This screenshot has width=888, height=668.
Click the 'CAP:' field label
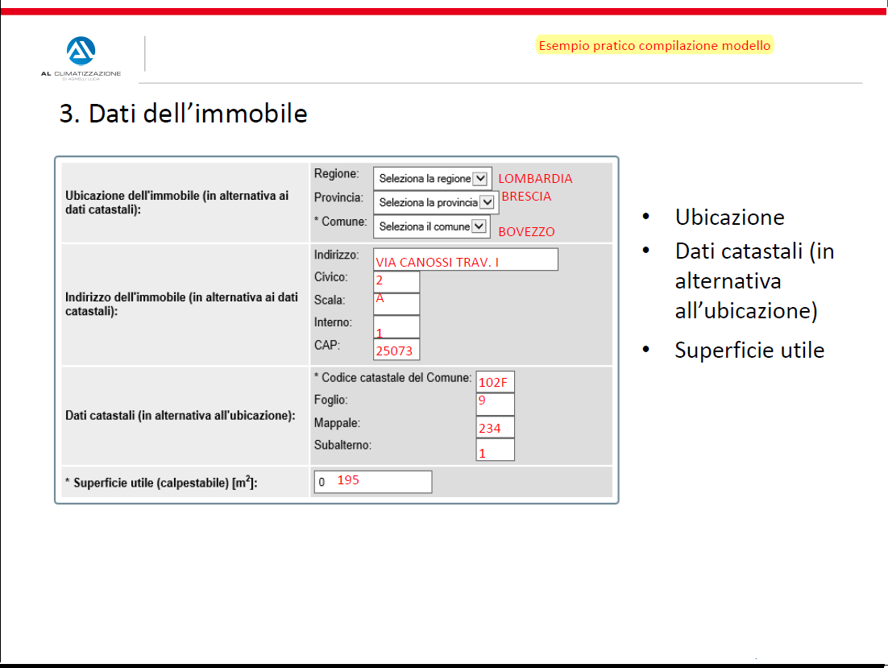click(x=327, y=346)
